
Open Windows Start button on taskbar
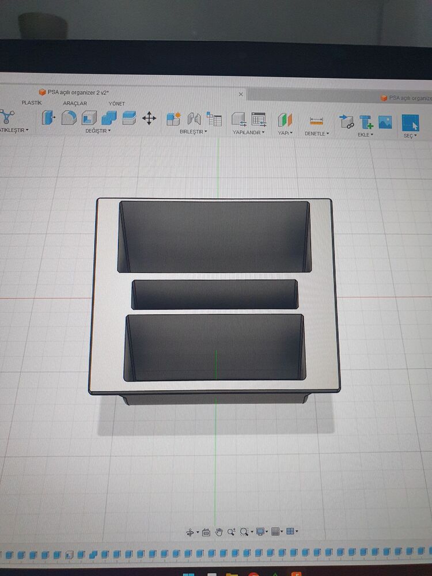[x=188, y=574]
